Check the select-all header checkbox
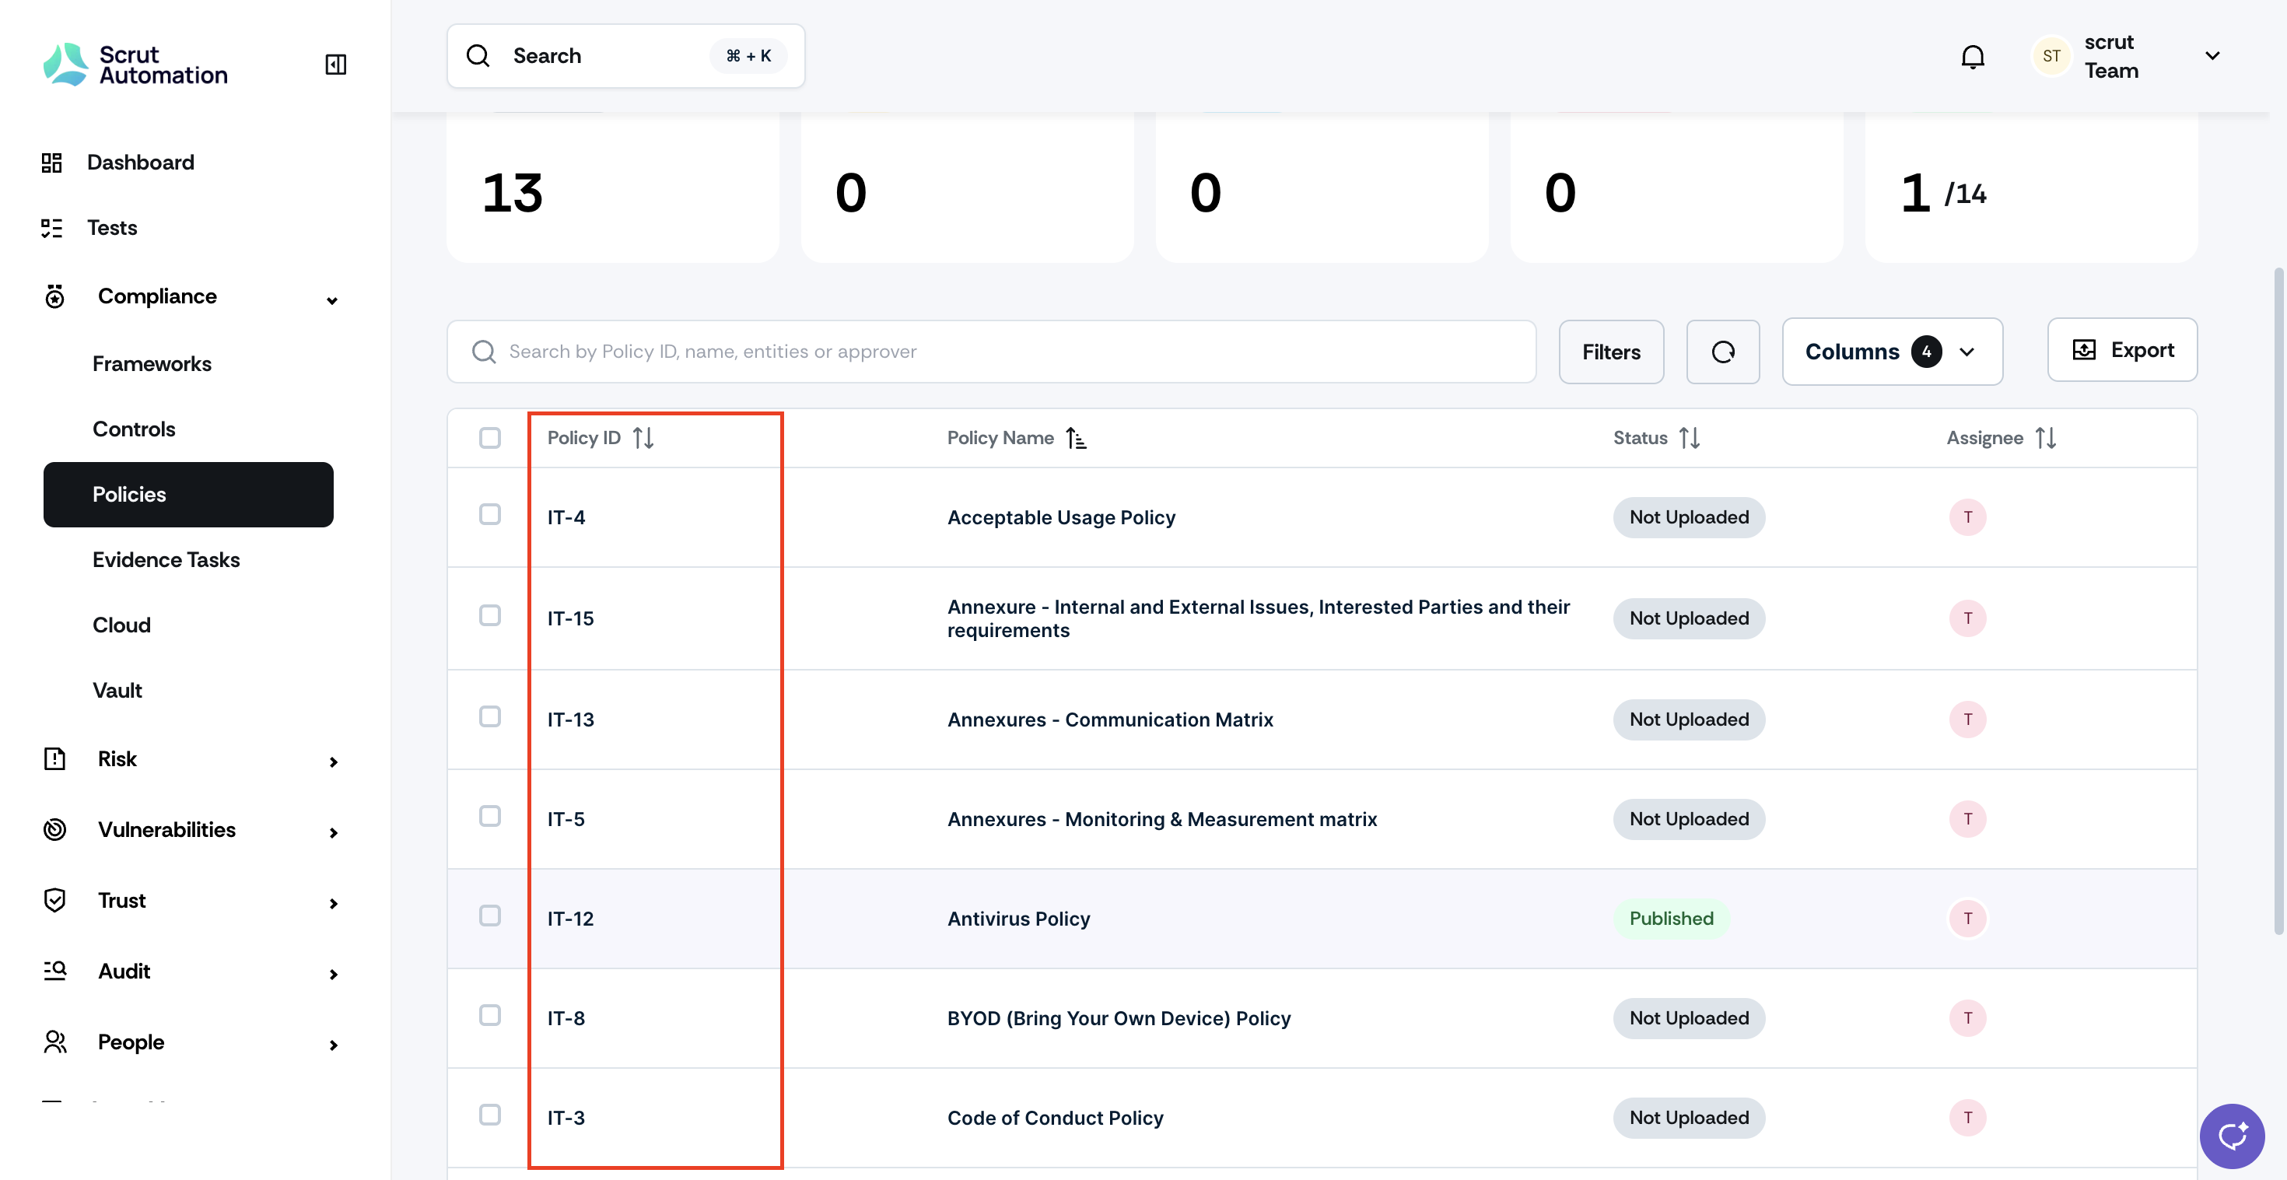The image size is (2287, 1180). (490, 438)
